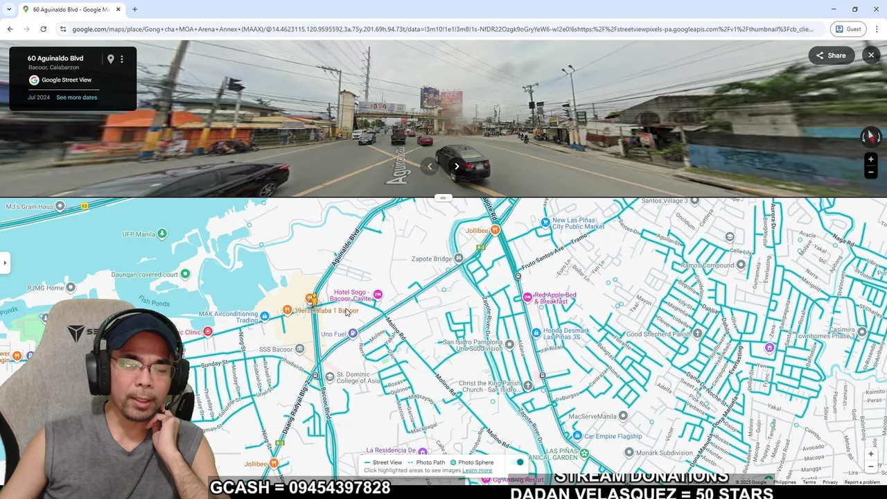Close the Street View panel
This screenshot has width=887, height=499.
[x=871, y=55]
